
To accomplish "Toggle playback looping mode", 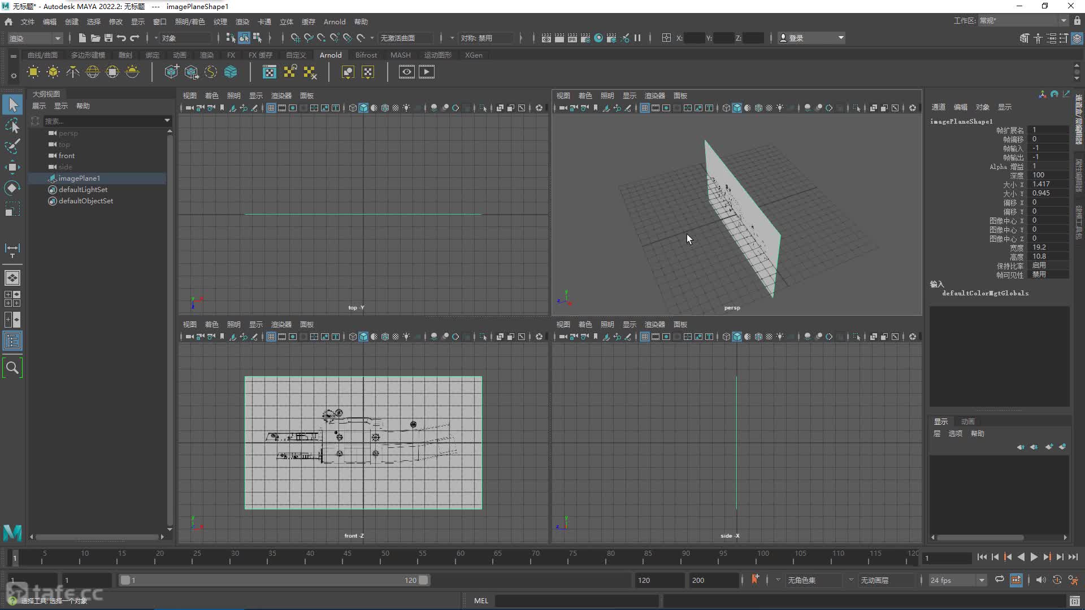I will click(x=1000, y=579).
